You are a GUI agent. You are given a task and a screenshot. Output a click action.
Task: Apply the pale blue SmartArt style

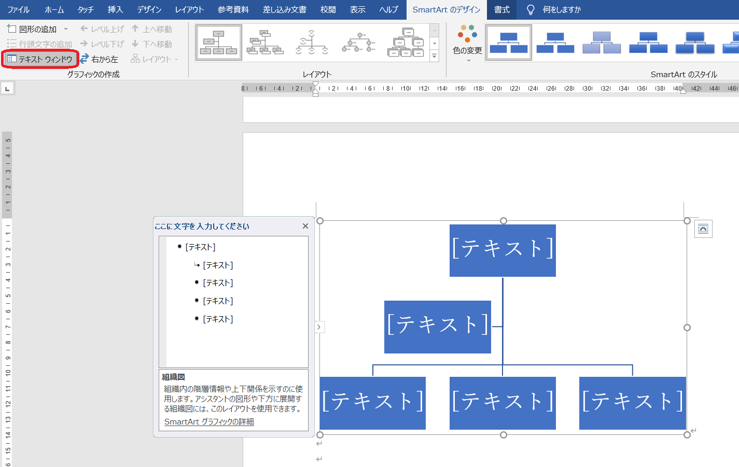(x=602, y=43)
